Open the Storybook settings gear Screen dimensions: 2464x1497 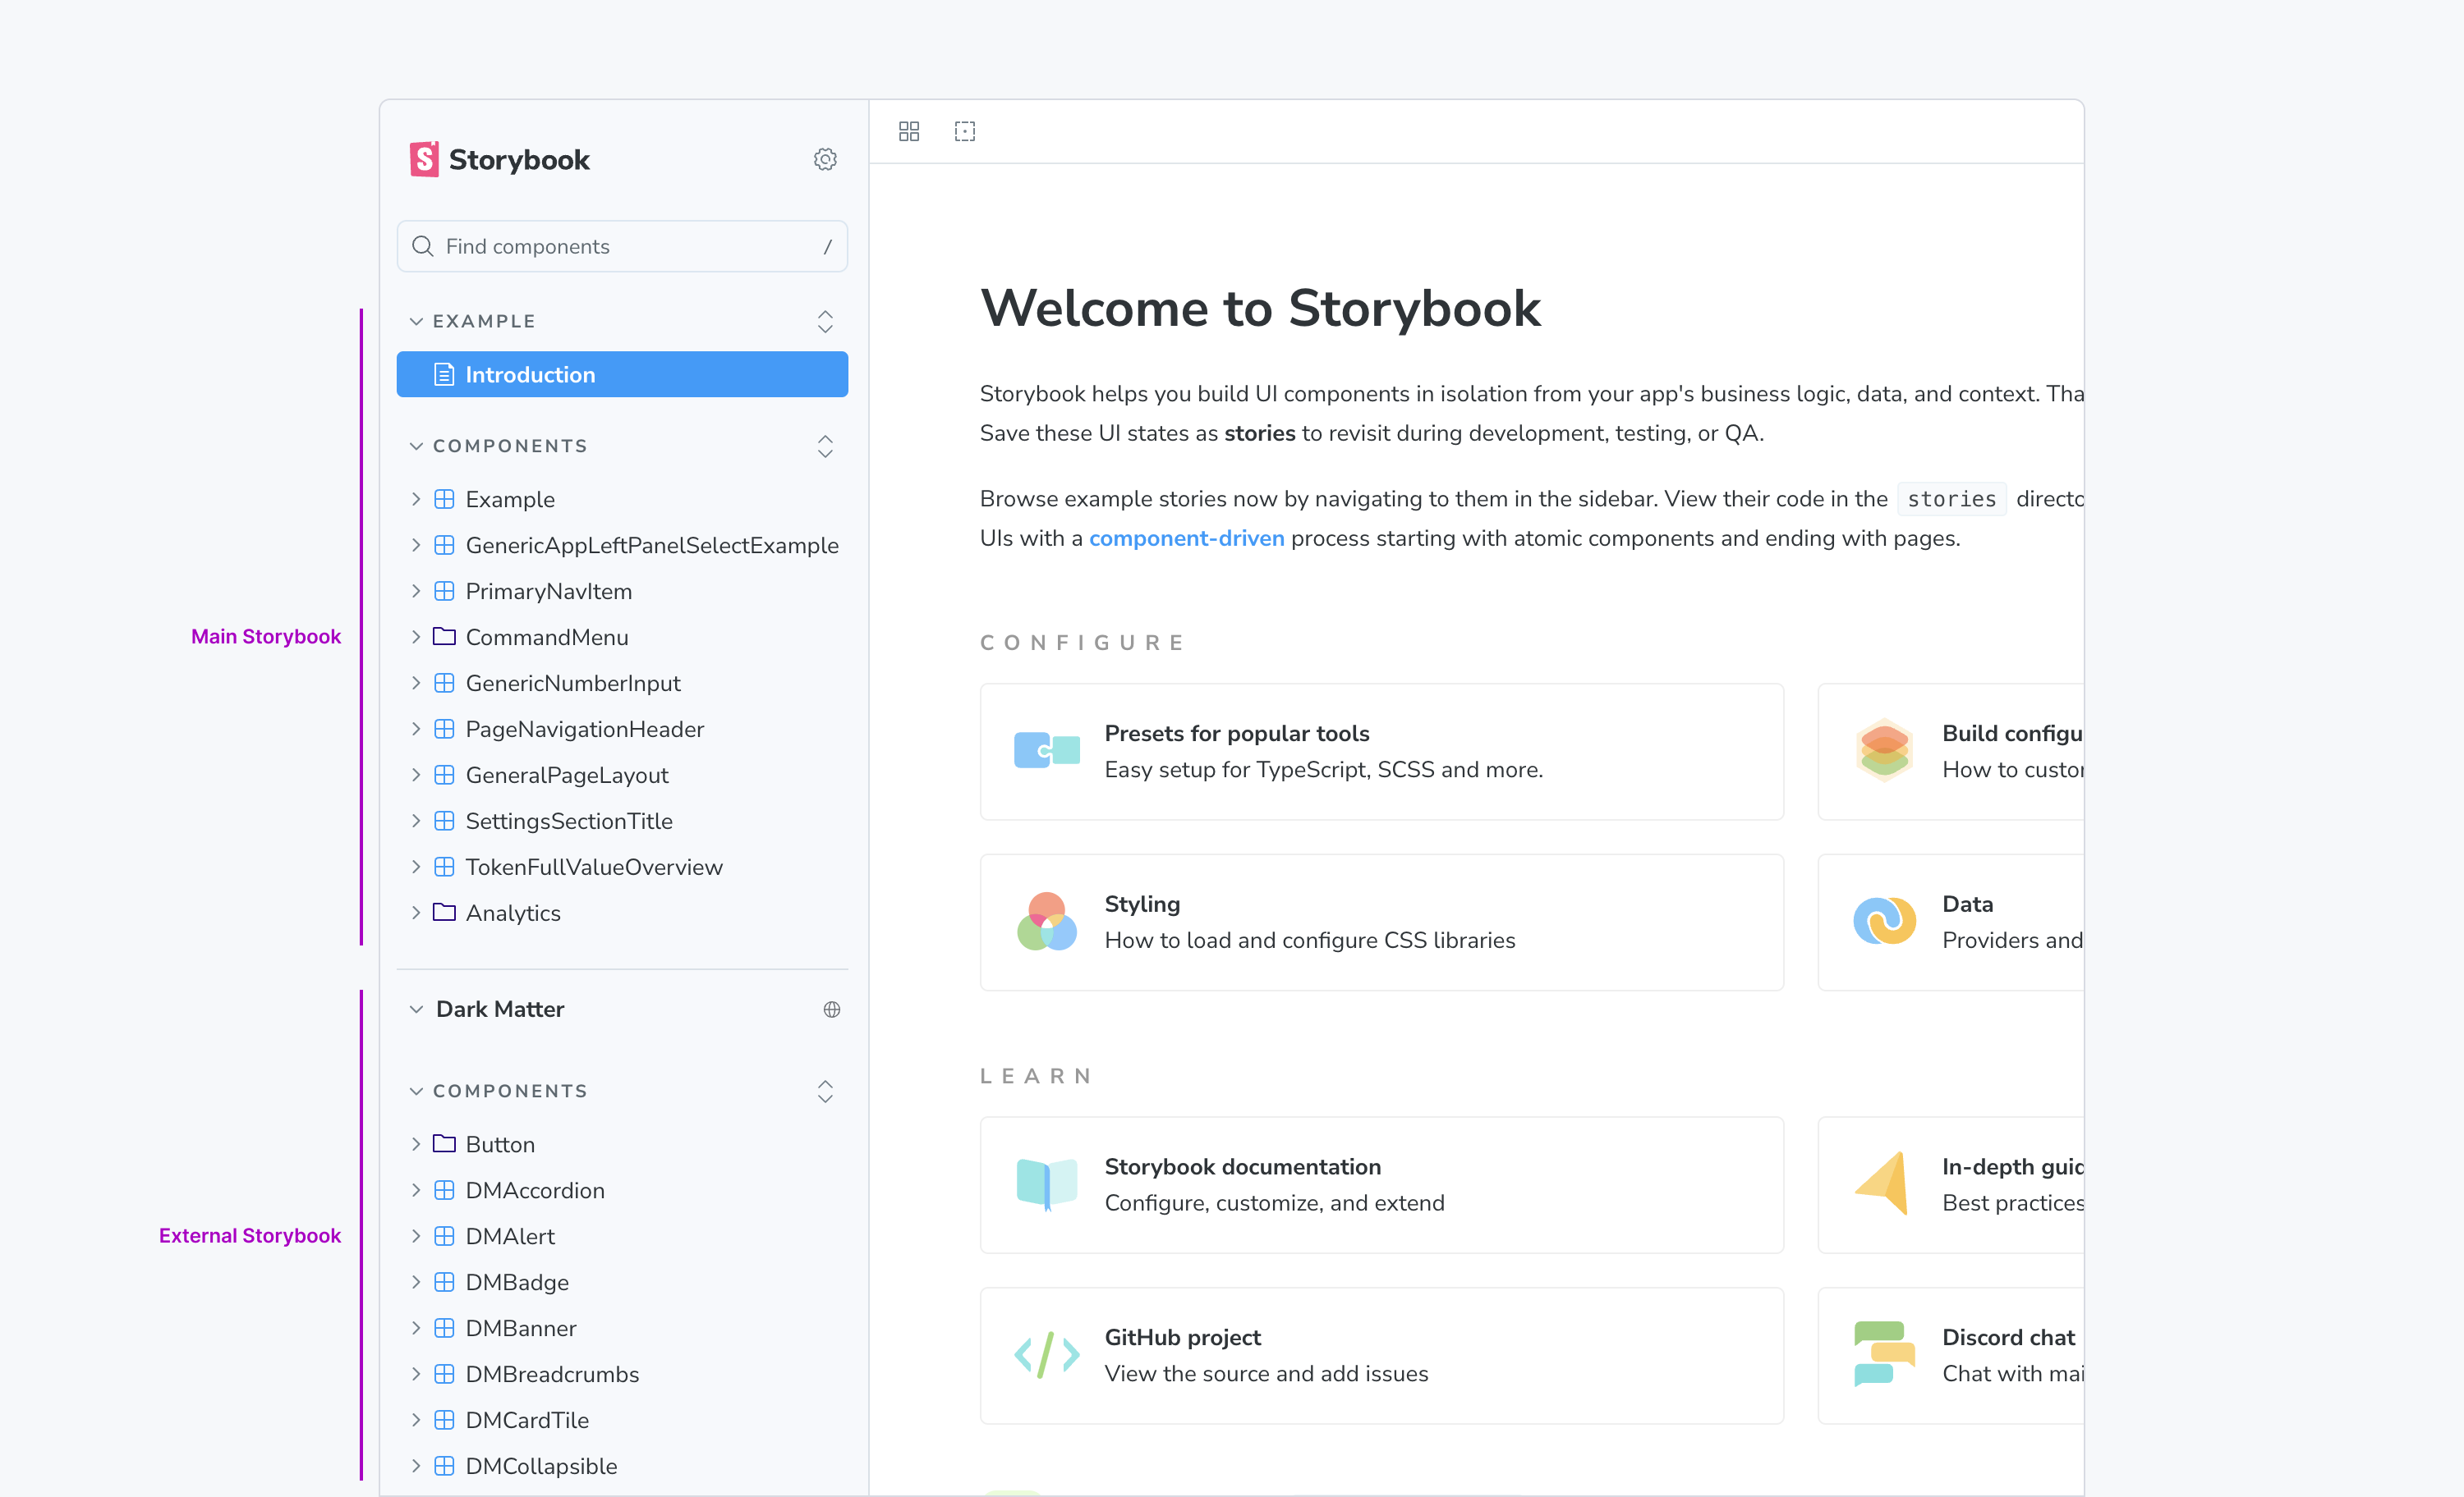(x=825, y=159)
